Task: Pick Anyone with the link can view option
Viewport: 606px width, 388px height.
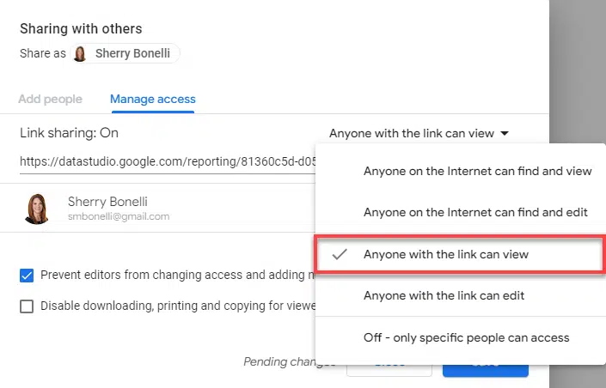Action: coord(446,255)
